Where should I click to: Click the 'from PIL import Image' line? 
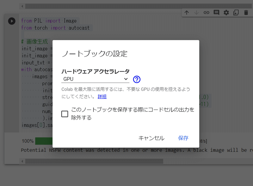[49, 21]
